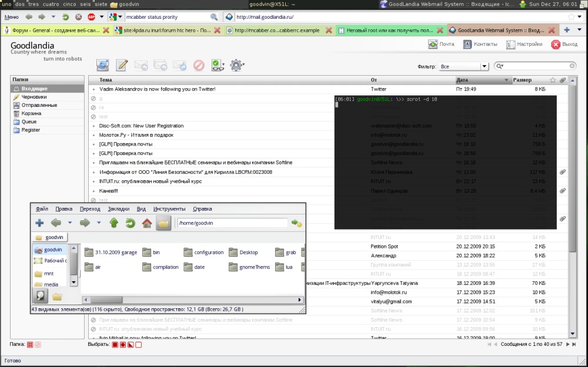Screen dimensions: 588x367
Task: Open the Инструменты menu in the file manager
Action: point(169,209)
